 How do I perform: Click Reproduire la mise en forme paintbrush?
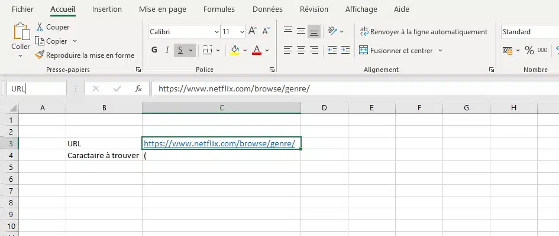pos(40,55)
